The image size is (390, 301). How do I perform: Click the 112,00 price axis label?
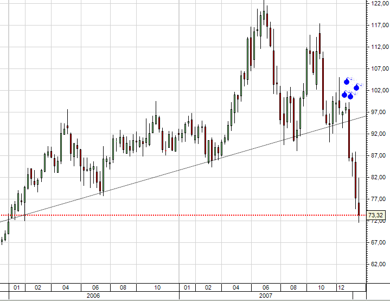click(x=380, y=47)
